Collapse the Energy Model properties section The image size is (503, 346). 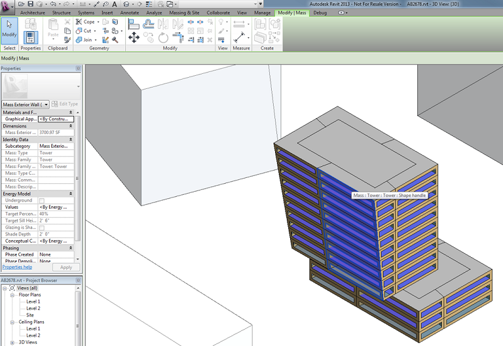click(71, 194)
